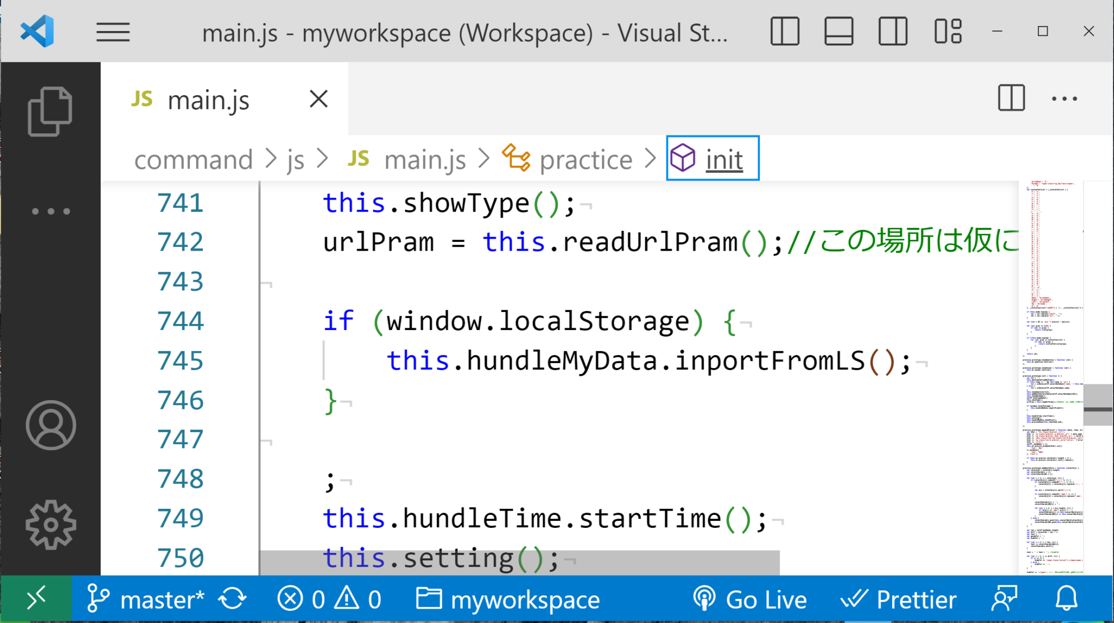1114x623 pixels.
Task: Open the hamburger application menu
Action: point(113,32)
